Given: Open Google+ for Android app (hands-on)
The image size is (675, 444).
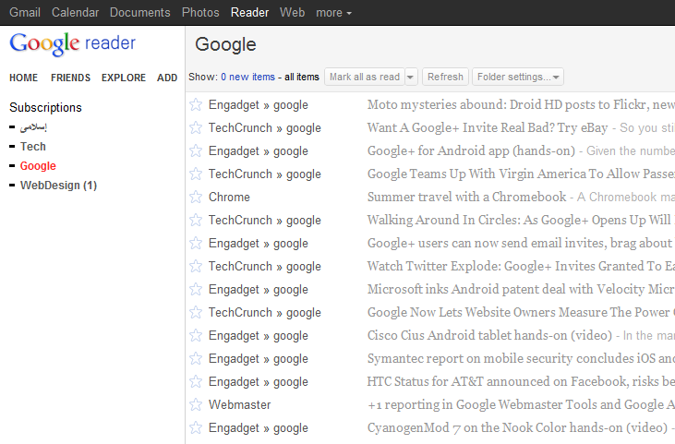Looking at the screenshot, I should [471, 150].
